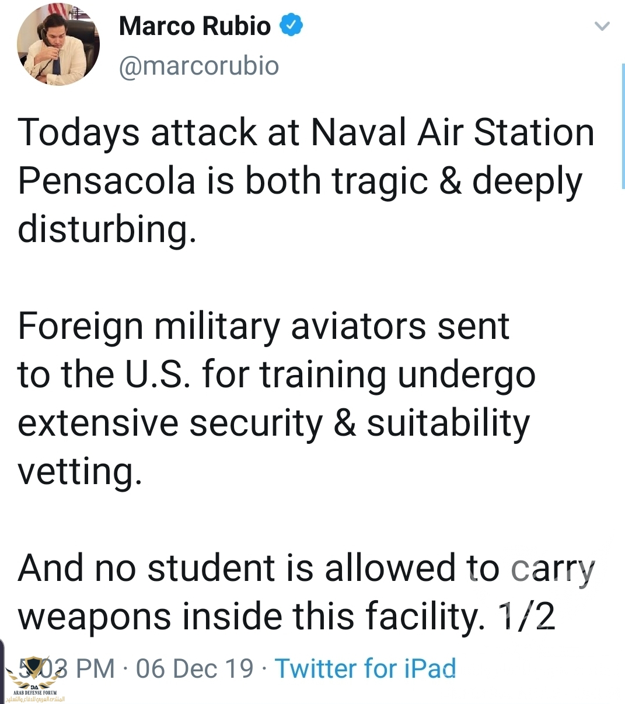
Task: Open the tweet options chevron menu
Action: pos(602,26)
